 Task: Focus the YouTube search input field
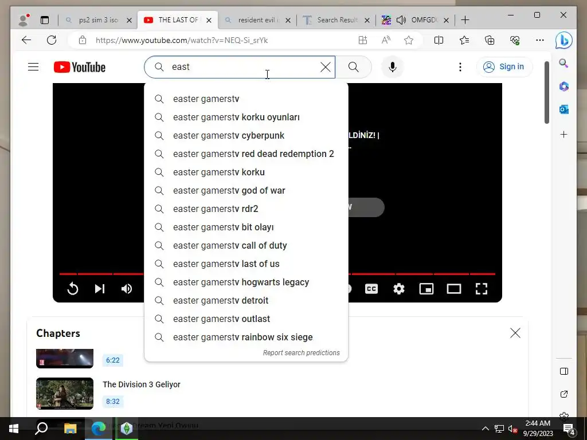coord(240,67)
